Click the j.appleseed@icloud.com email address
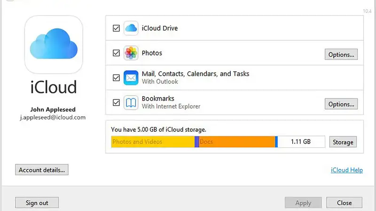This screenshot has width=376, height=211. [x=53, y=118]
